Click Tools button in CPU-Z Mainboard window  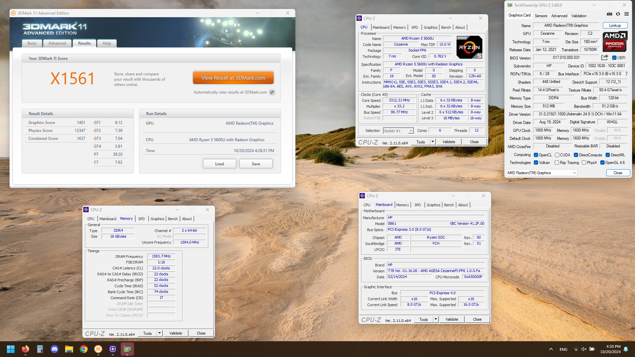[424, 319]
